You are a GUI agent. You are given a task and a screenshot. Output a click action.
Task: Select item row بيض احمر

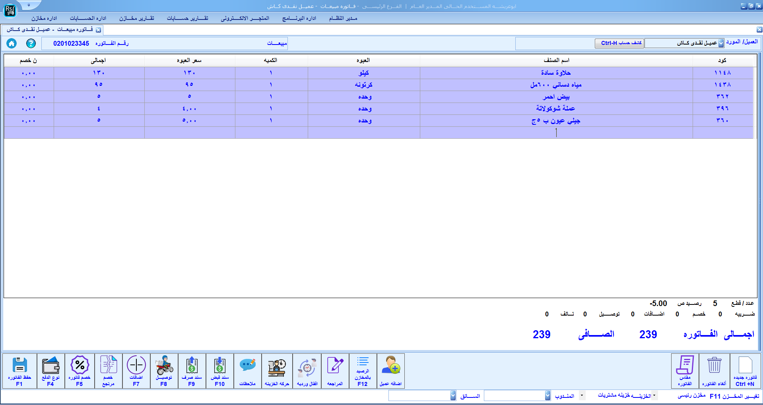pos(379,97)
